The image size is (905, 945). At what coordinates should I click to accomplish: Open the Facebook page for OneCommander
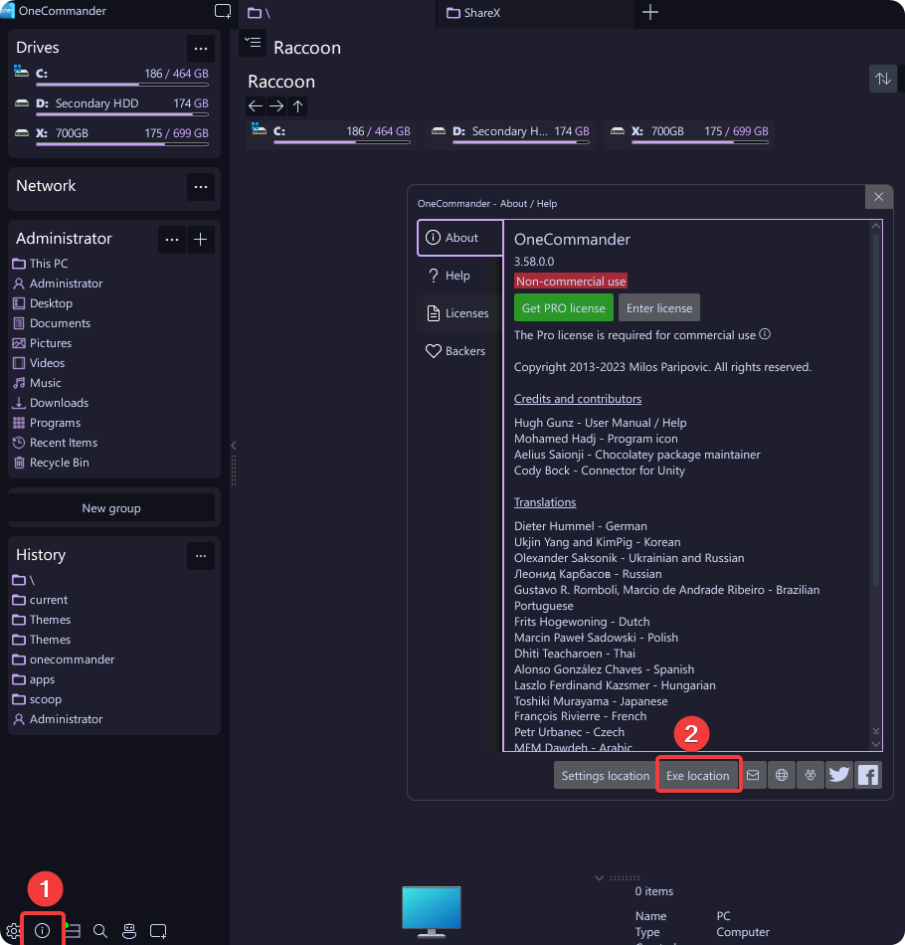pos(867,775)
